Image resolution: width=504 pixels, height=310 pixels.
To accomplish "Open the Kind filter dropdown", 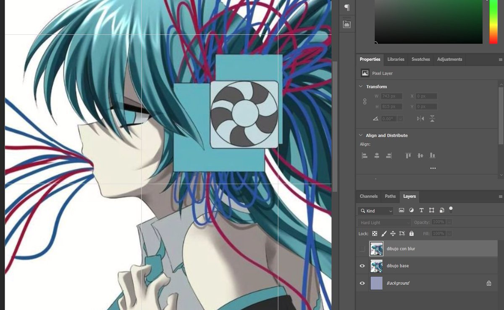I will pyautogui.click(x=375, y=211).
